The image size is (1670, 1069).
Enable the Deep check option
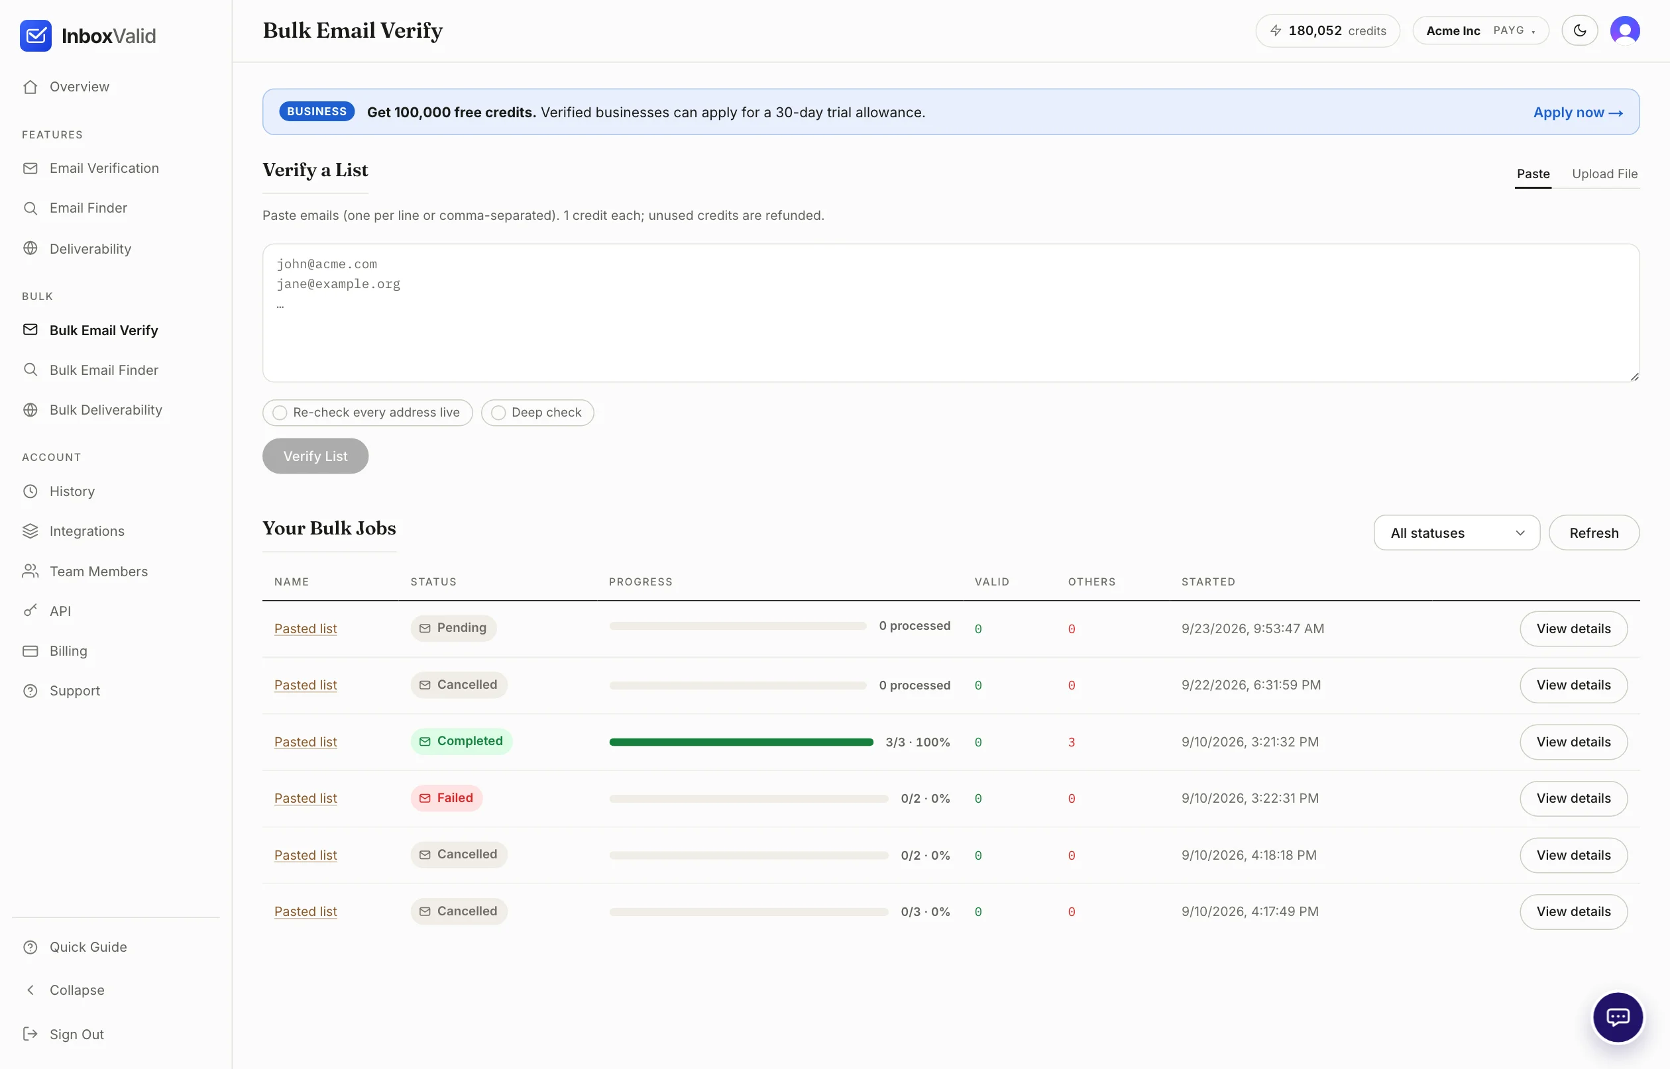(x=537, y=413)
